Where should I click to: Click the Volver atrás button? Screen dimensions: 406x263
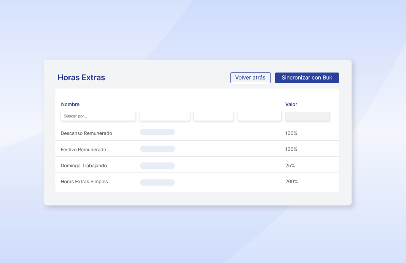[250, 78]
